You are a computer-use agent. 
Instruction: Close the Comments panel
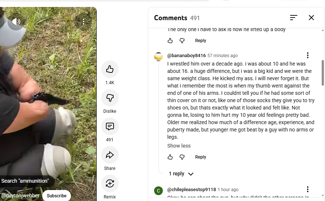(x=311, y=18)
